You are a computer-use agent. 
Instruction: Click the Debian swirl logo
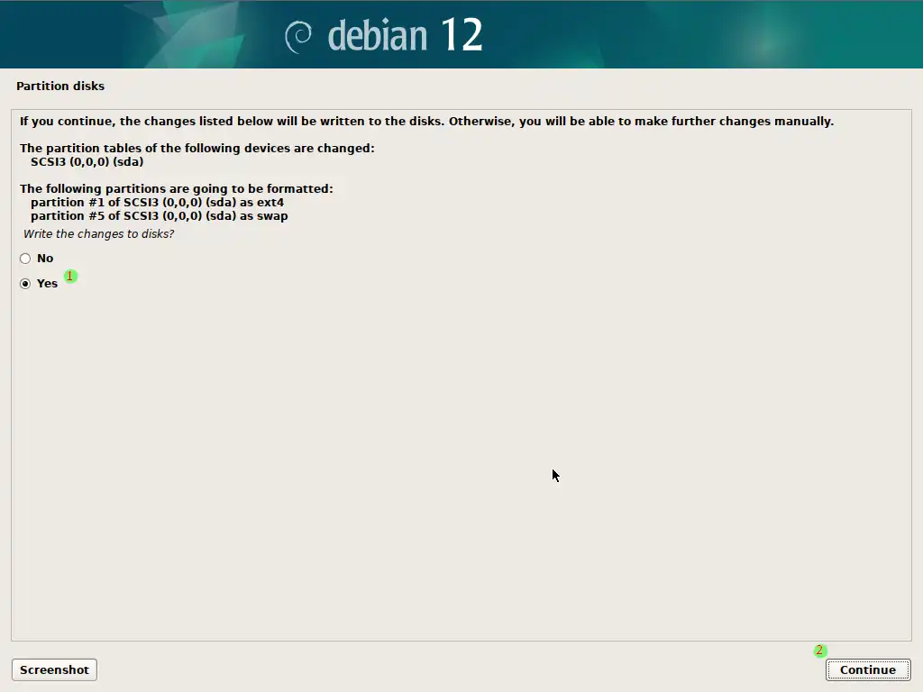pyautogui.click(x=298, y=36)
